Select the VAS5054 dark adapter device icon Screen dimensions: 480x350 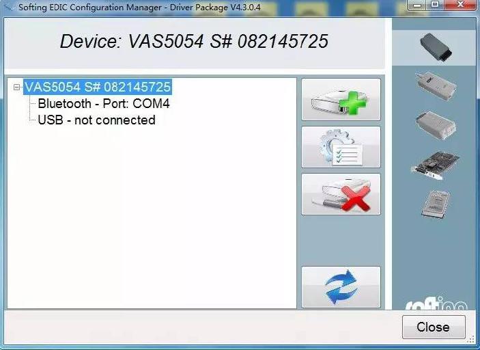click(436, 47)
